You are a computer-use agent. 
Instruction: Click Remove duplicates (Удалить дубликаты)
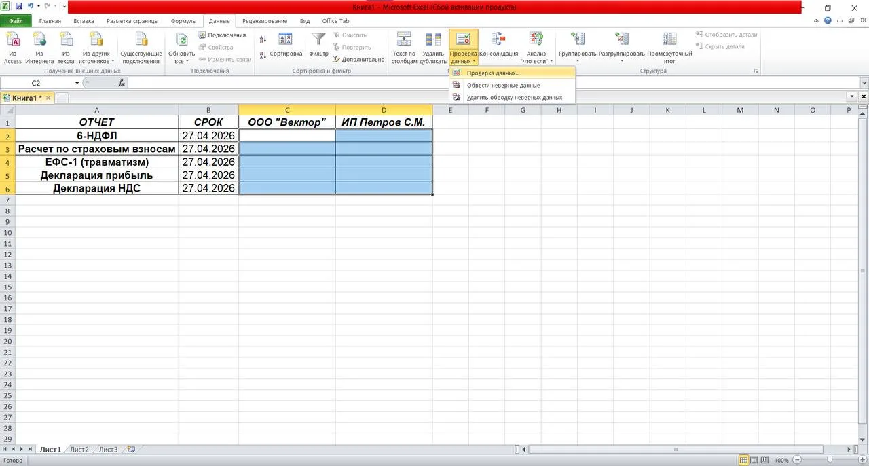tap(433, 48)
